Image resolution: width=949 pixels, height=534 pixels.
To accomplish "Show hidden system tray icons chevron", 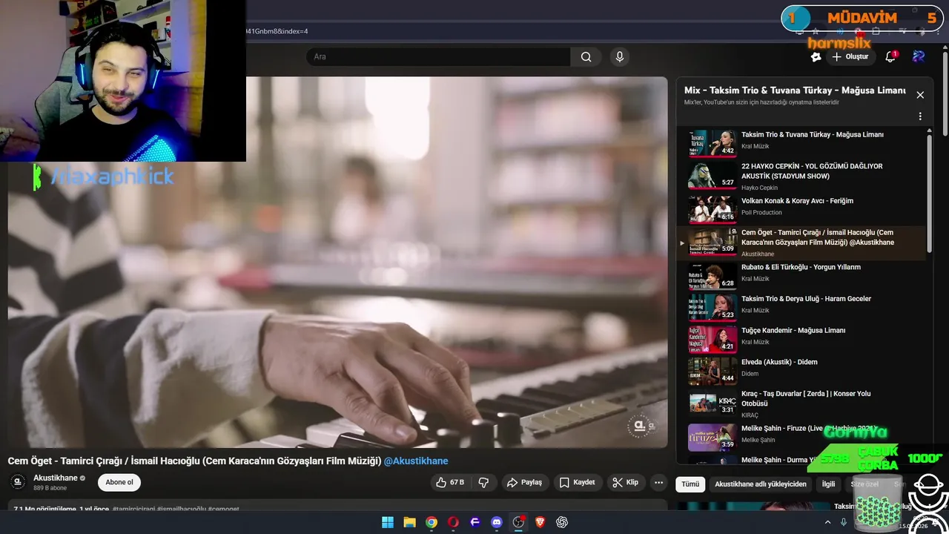I will tap(827, 522).
